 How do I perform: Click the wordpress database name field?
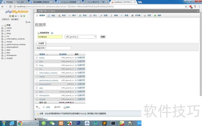click(x=50, y=37)
